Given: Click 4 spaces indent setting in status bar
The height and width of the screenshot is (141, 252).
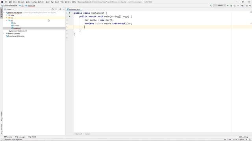Looking at the screenshot, I should coord(241,139).
